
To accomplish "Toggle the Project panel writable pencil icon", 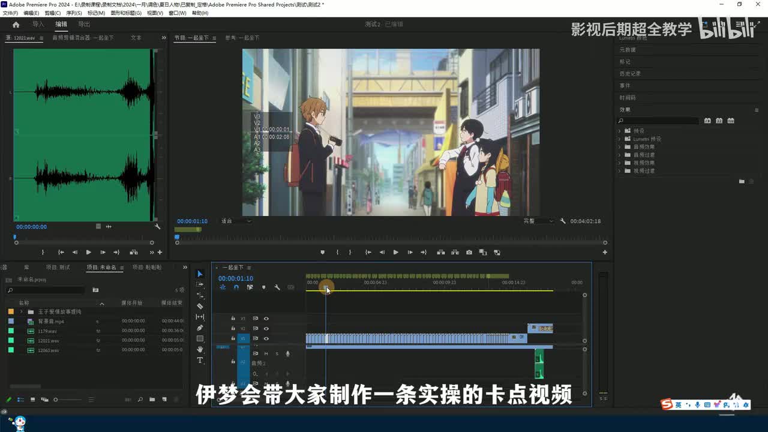I will pos(9,400).
